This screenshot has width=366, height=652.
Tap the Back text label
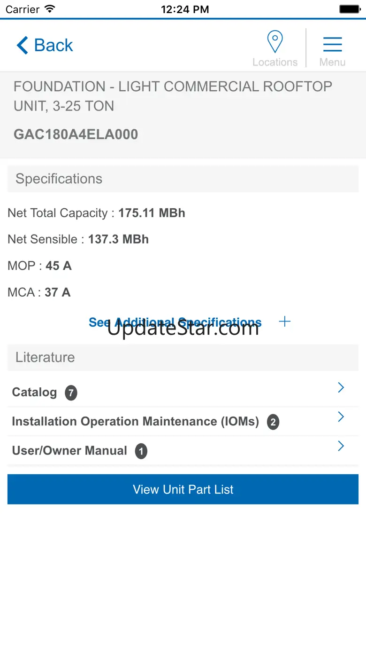point(53,46)
